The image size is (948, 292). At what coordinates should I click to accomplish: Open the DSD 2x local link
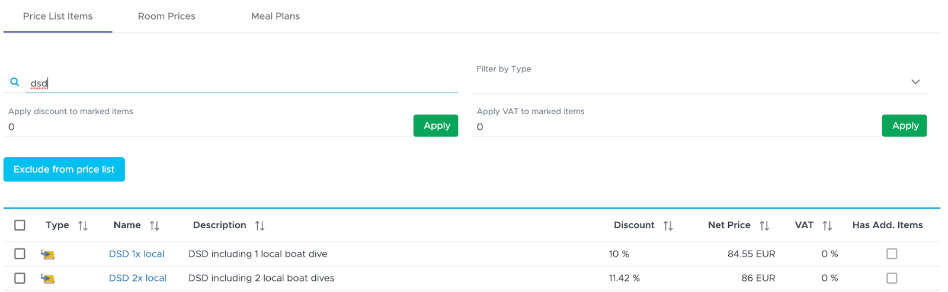[137, 278]
